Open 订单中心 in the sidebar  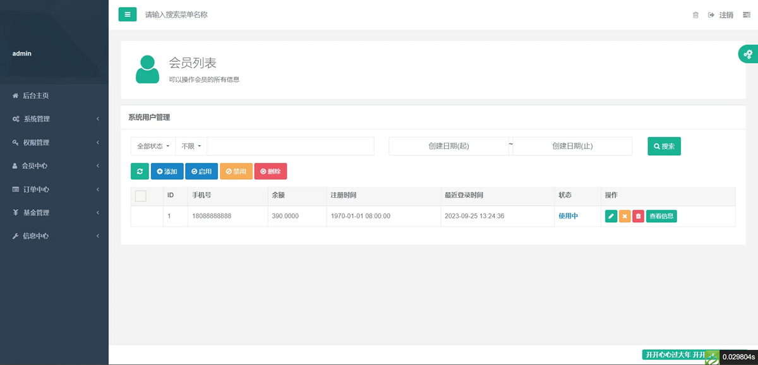click(54, 189)
